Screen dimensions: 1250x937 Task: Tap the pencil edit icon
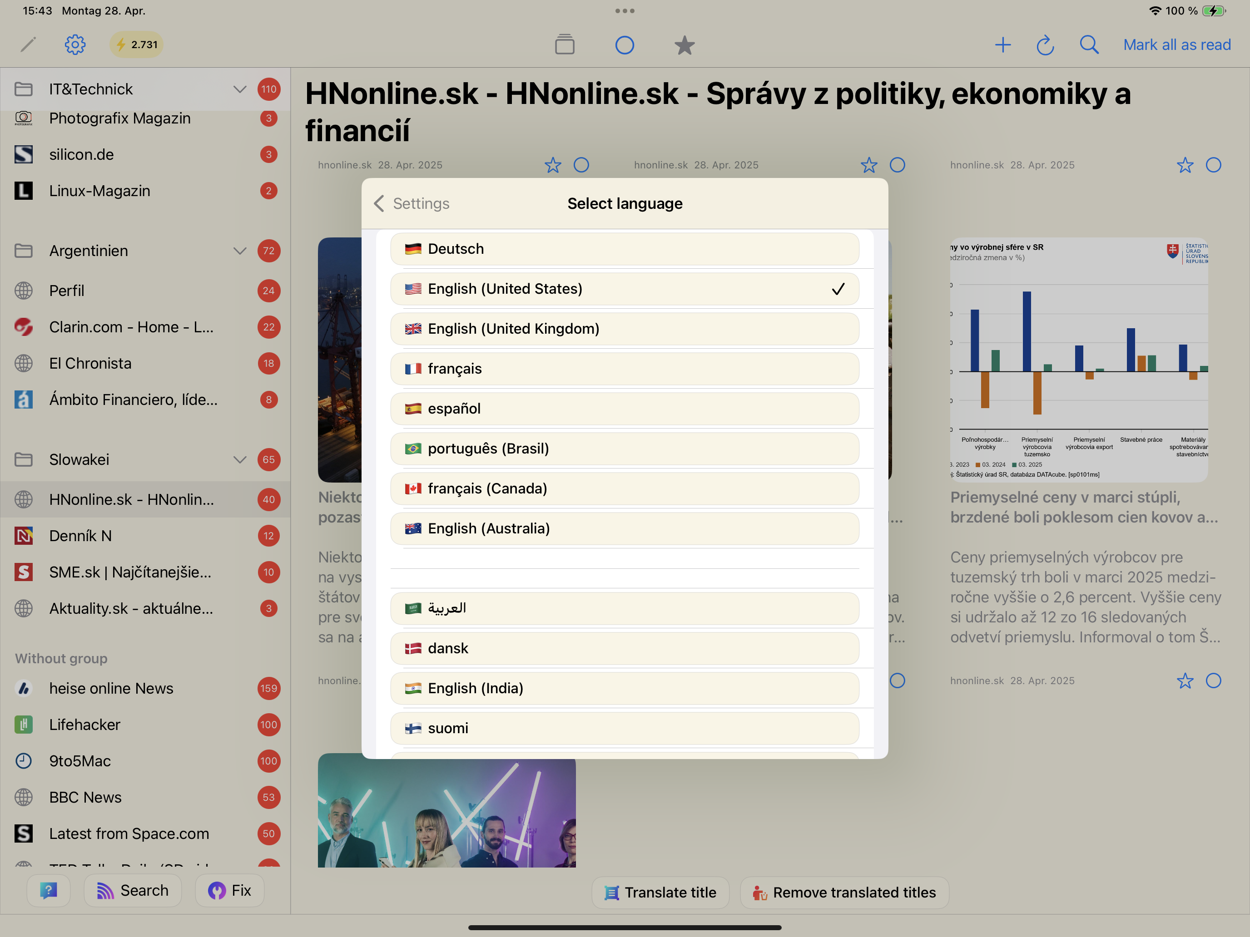[28, 44]
